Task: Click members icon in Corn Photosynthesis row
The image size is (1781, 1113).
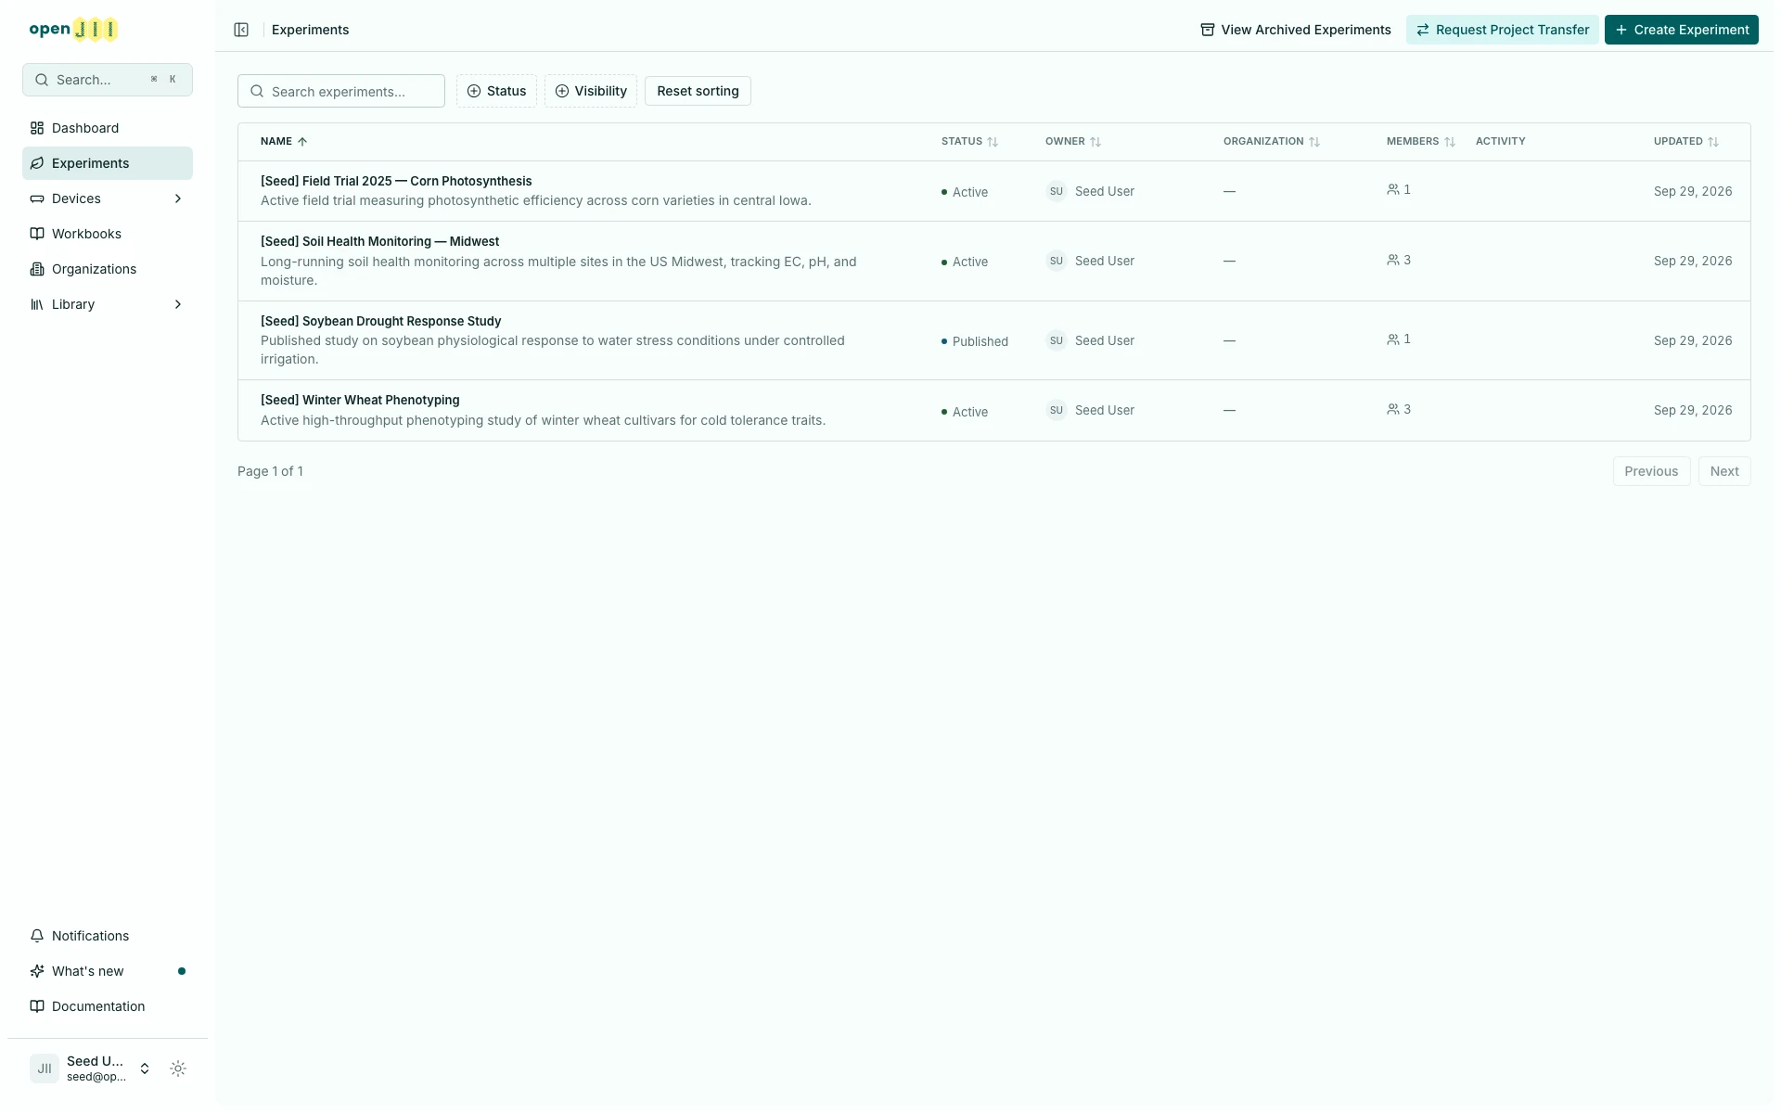Action: coord(1393,189)
